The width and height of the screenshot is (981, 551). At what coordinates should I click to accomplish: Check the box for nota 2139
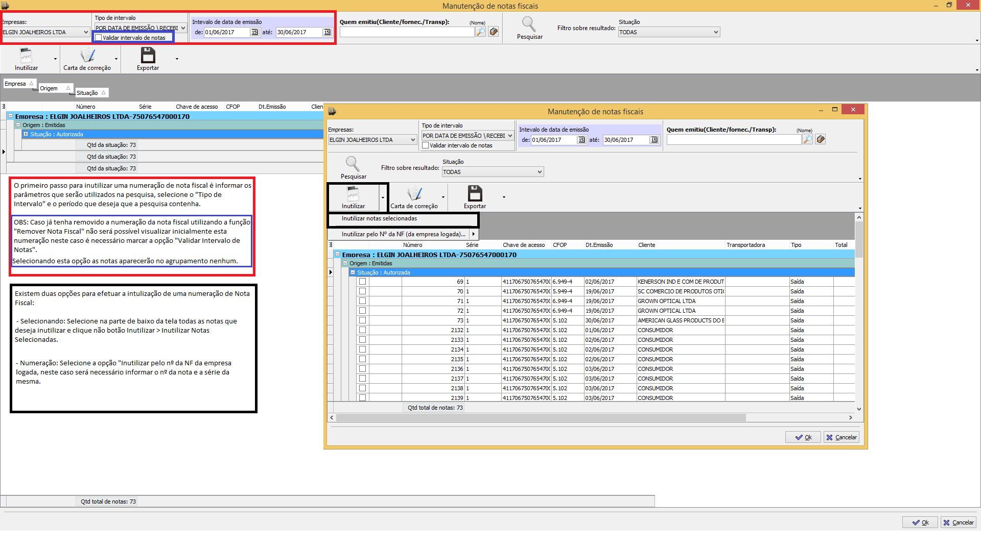(x=362, y=398)
